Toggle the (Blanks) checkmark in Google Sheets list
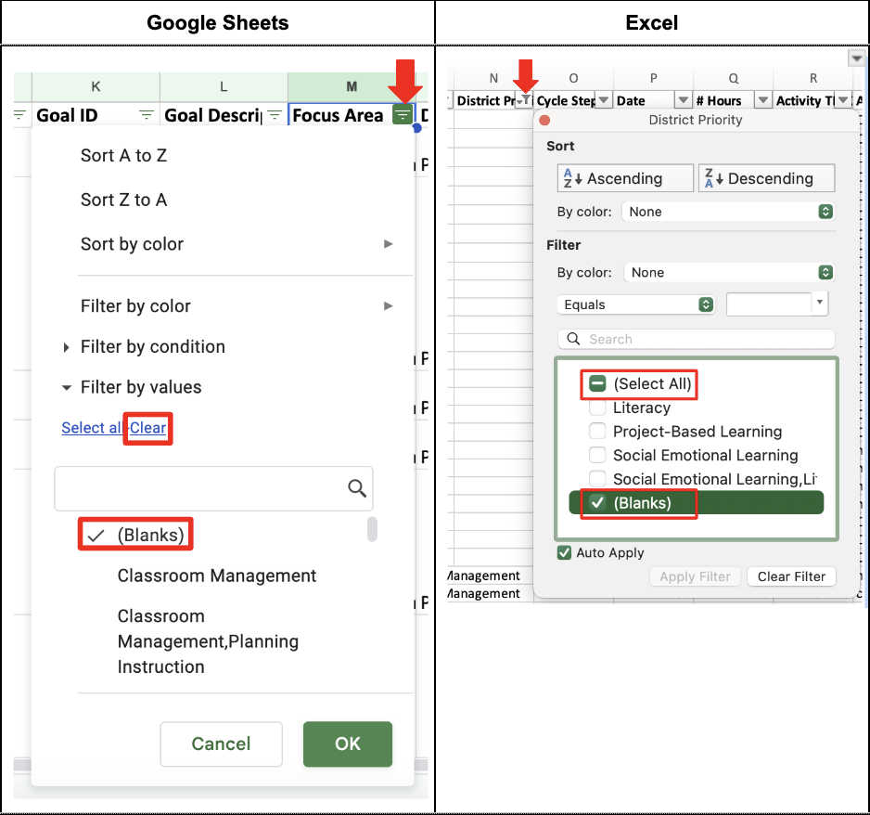The width and height of the screenshot is (870, 815). (x=96, y=536)
